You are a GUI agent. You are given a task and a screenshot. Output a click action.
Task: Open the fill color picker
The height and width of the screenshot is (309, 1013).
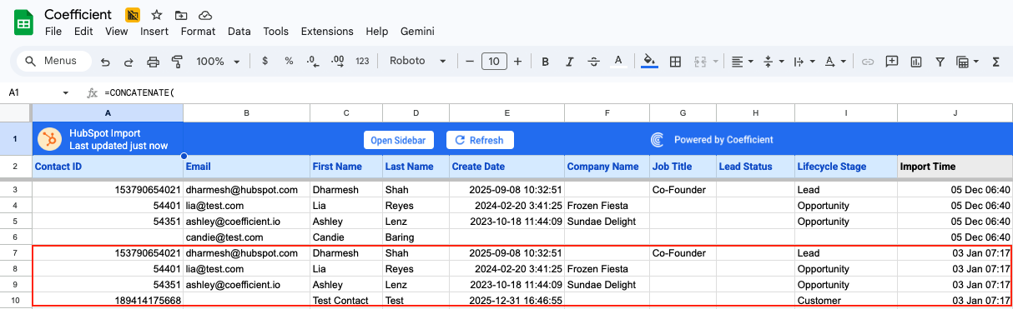pyautogui.click(x=649, y=62)
